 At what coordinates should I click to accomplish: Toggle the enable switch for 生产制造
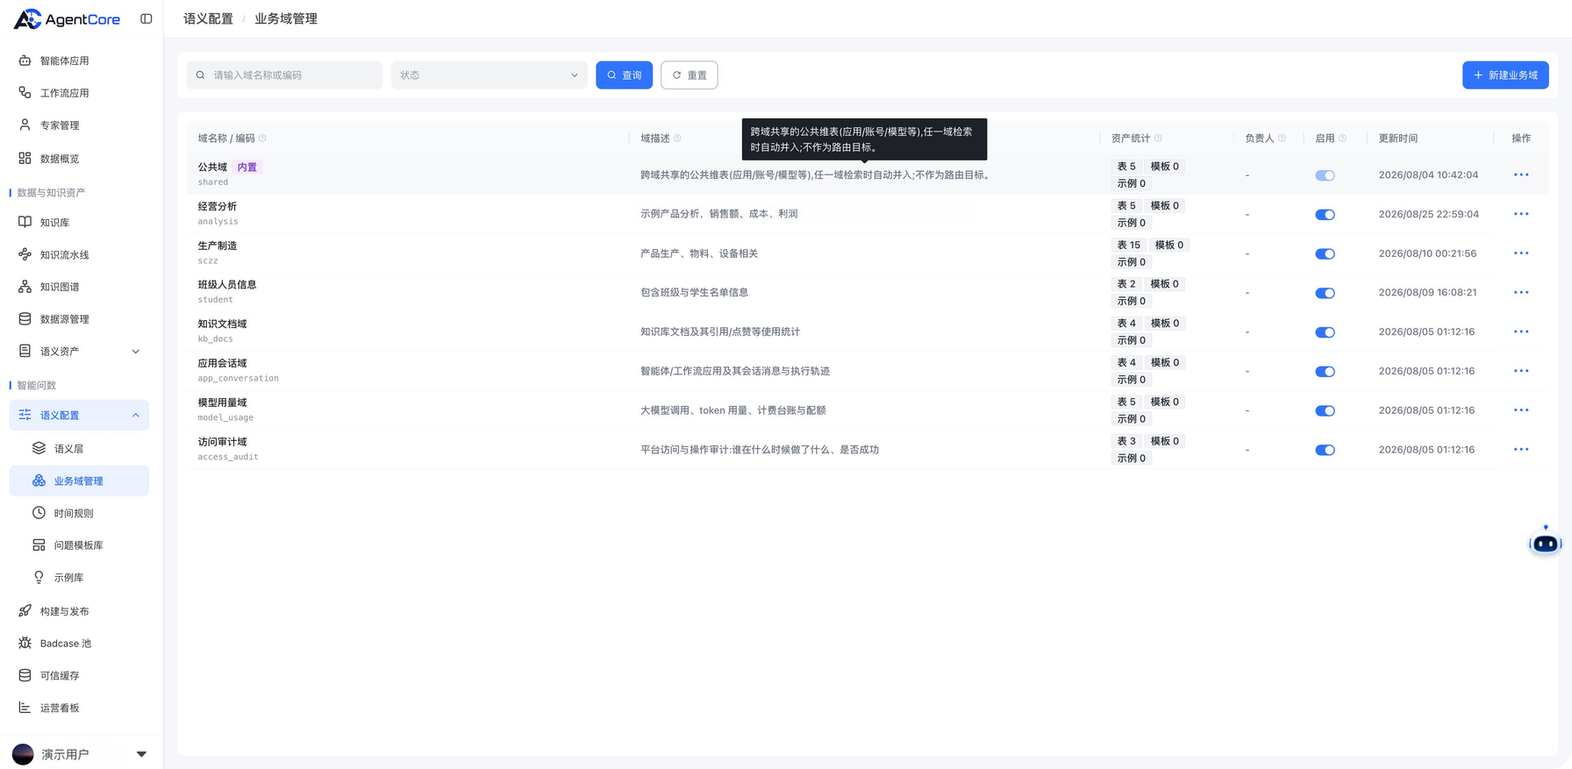(x=1325, y=254)
